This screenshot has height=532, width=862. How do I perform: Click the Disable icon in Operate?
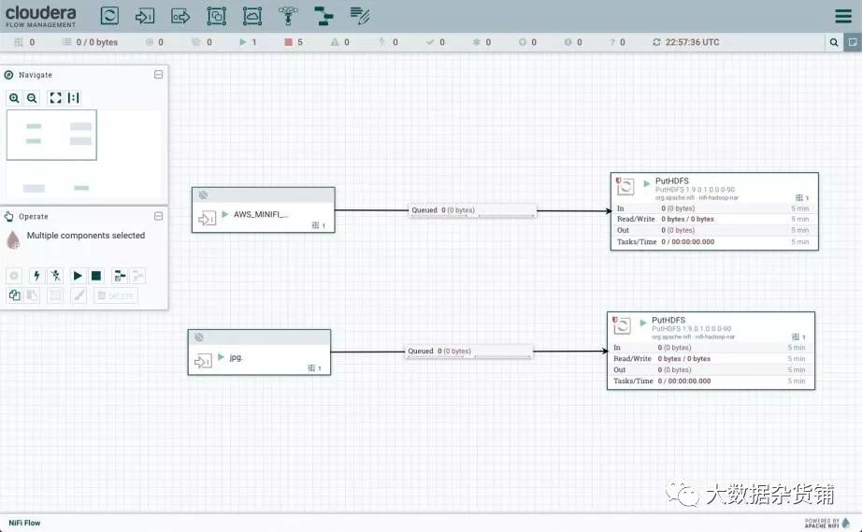[x=55, y=275]
